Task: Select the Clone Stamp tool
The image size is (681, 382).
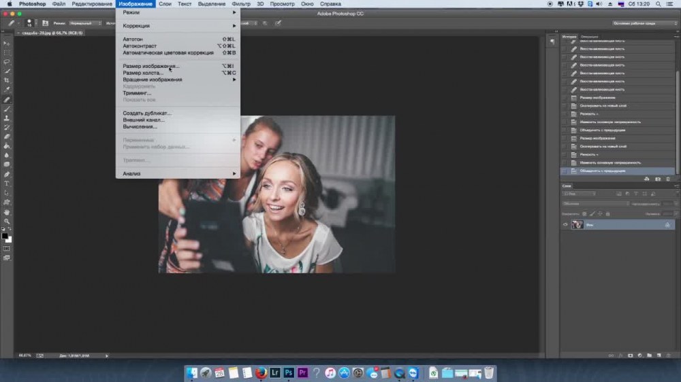Action: tap(7, 118)
